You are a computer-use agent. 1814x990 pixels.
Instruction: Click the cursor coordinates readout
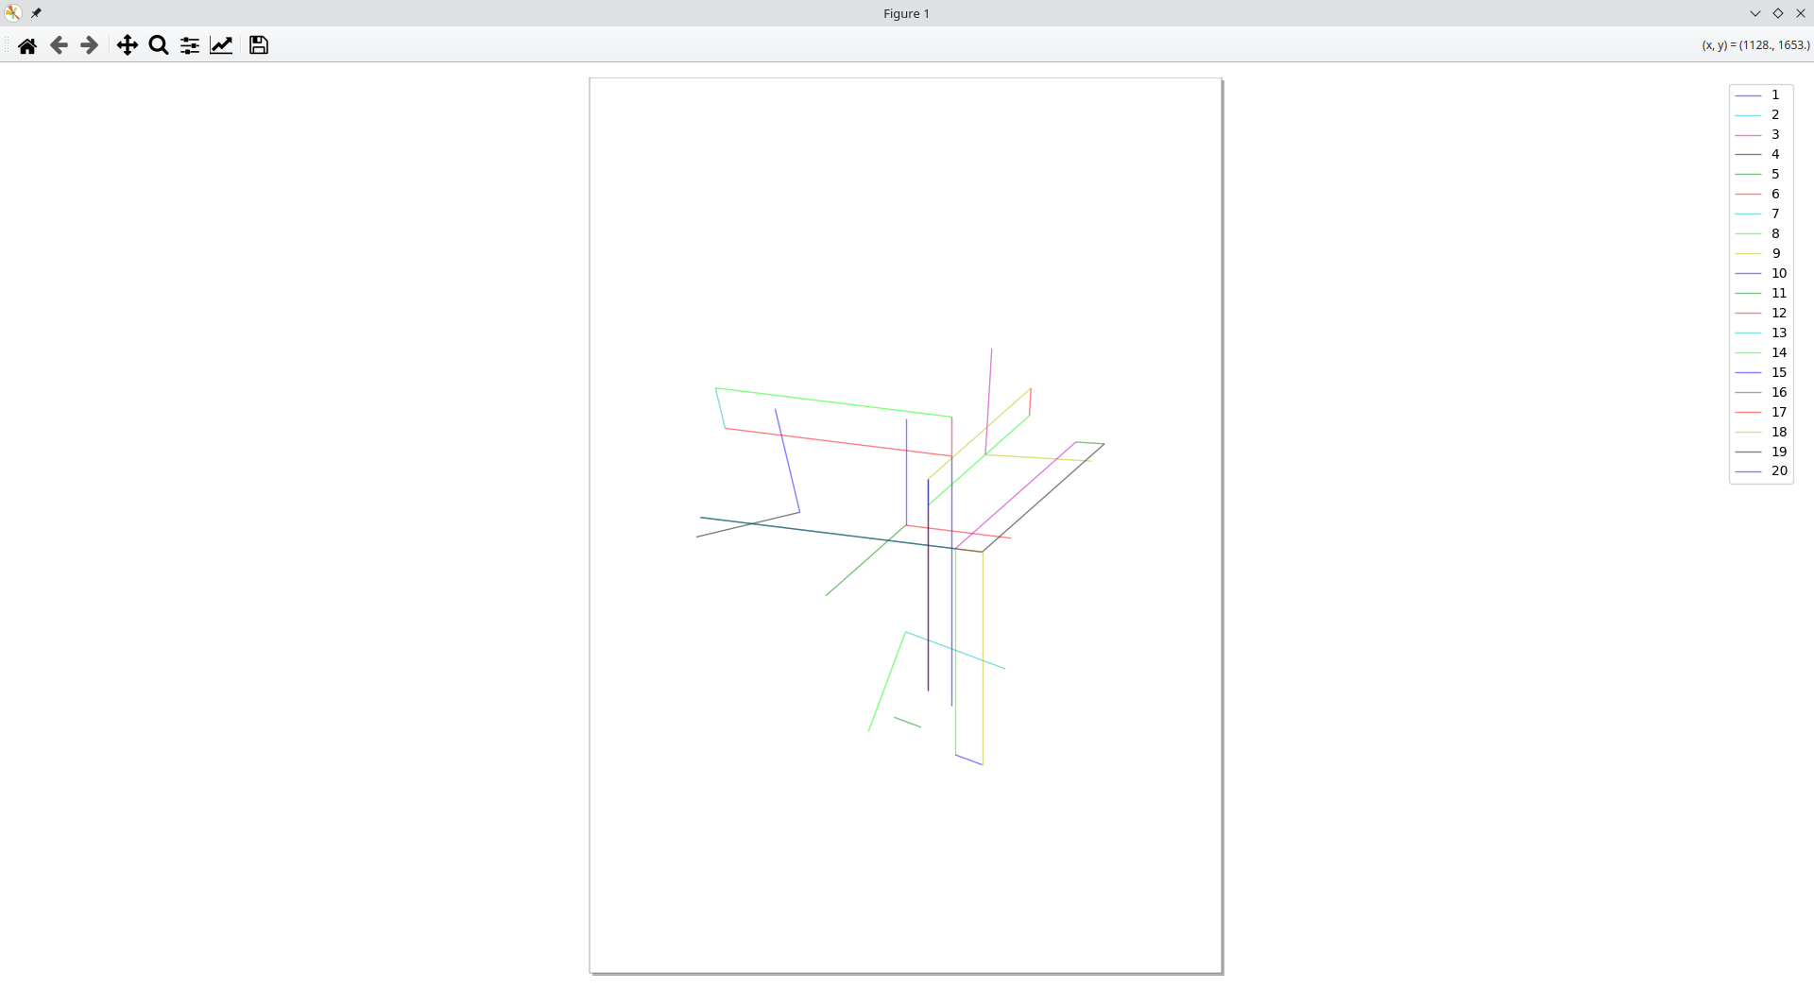point(1755,45)
